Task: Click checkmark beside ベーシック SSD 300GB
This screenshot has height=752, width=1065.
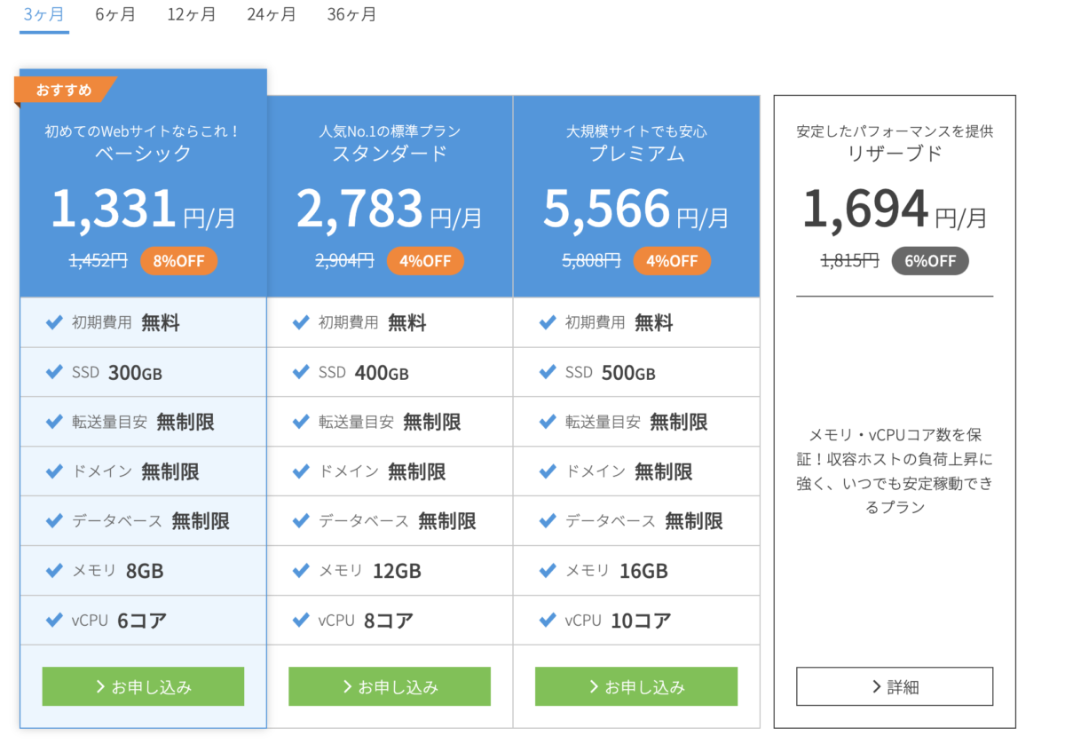Action: pyautogui.click(x=54, y=372)
